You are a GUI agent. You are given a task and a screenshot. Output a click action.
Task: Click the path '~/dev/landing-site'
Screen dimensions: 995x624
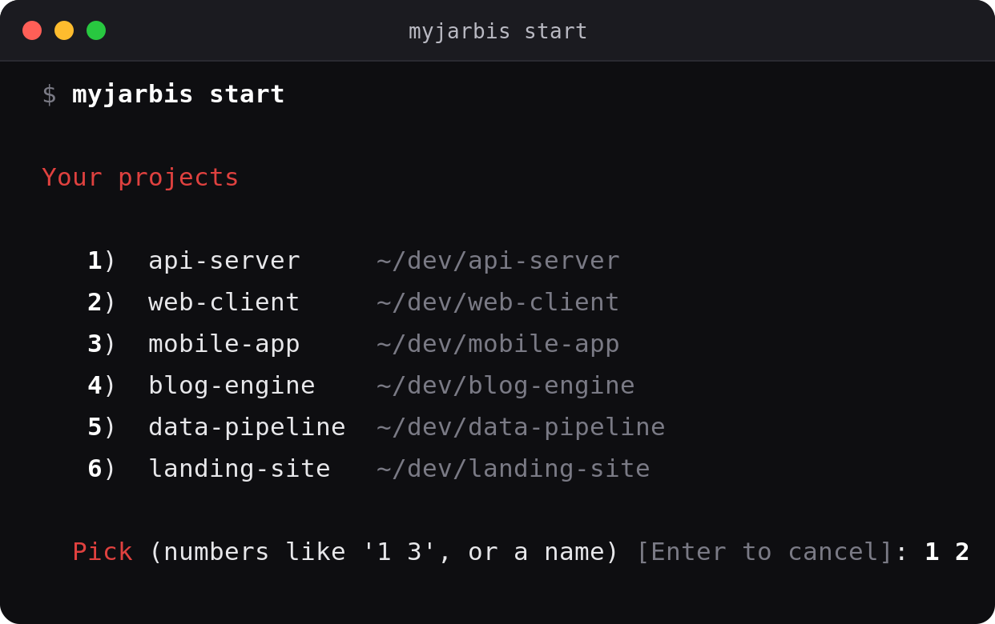click(513, 469)
